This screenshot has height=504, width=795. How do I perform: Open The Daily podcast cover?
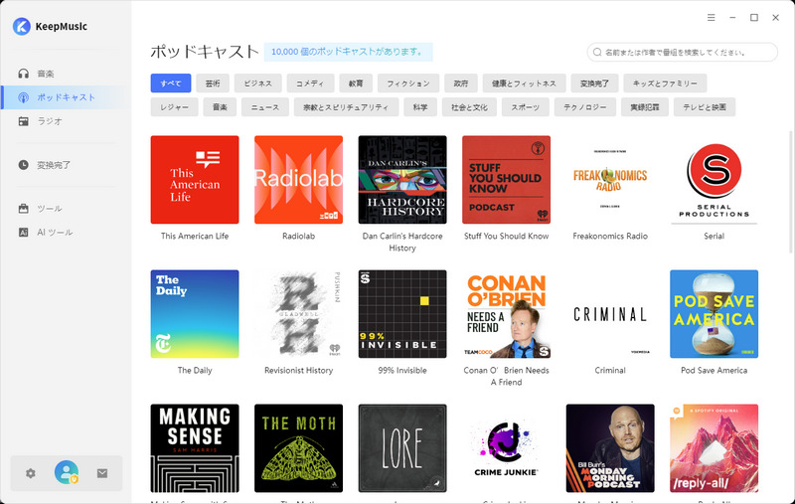coord(195,314)
